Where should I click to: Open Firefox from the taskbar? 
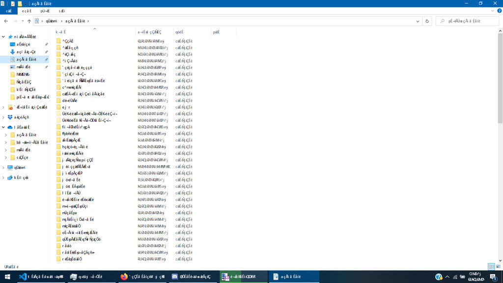click(x=124, y=277)
